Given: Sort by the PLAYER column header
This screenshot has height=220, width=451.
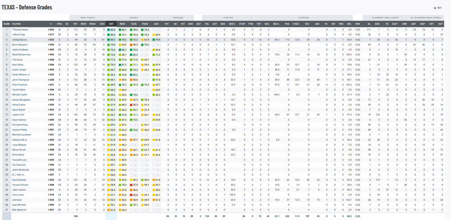Looking at the screenshot, I should pyautogui.click(x=17, y=23).
